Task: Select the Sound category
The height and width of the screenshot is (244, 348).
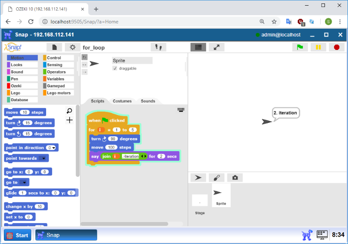Action: (22, 72)
